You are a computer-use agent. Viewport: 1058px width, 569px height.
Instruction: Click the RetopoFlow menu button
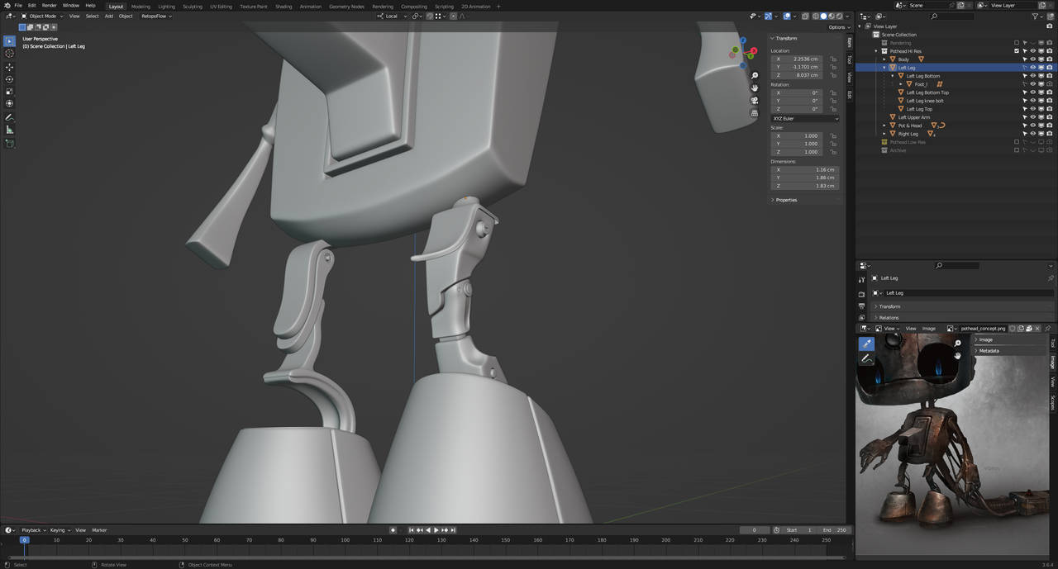pos(156,16)
